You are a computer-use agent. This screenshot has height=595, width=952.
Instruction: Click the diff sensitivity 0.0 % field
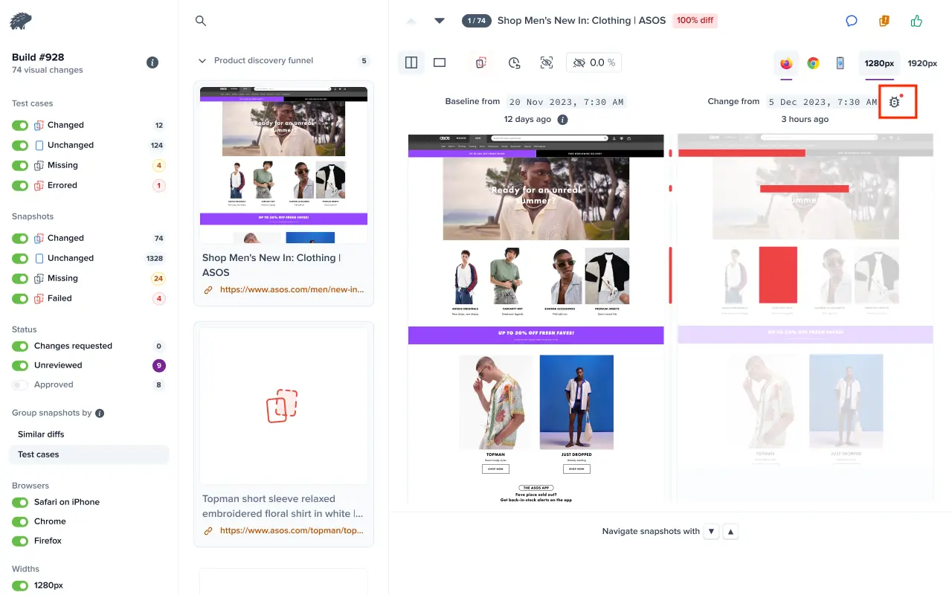594,63
